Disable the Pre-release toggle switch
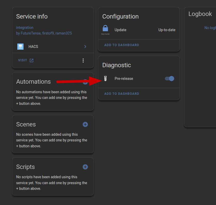The image size is (216, 205). pos(169,79)
